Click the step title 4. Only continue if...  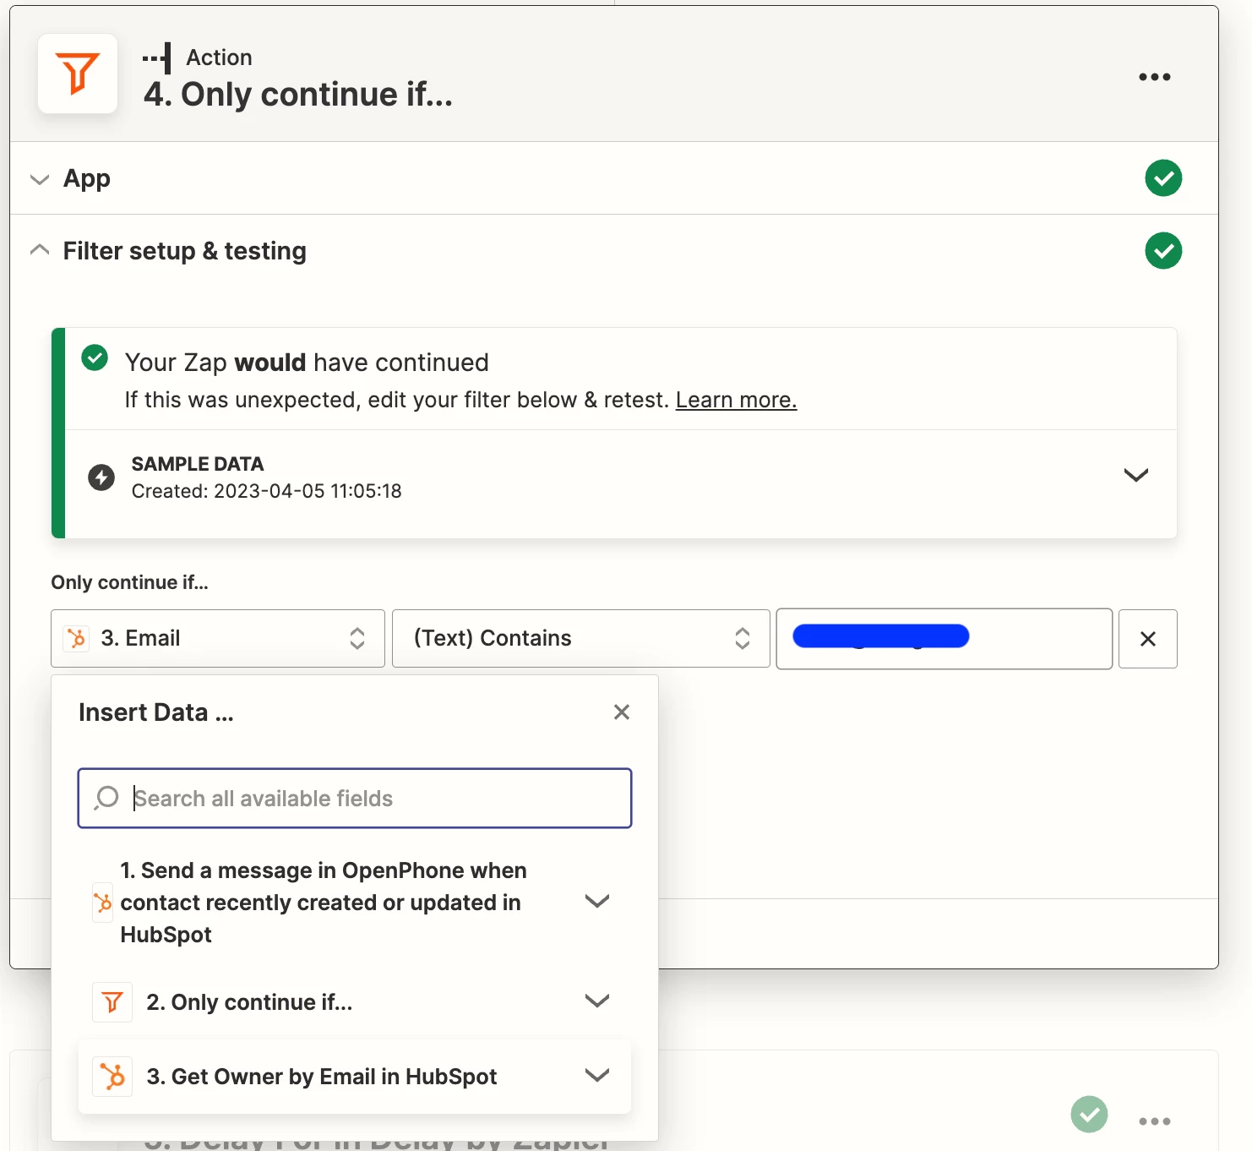[x=298, y=94]
